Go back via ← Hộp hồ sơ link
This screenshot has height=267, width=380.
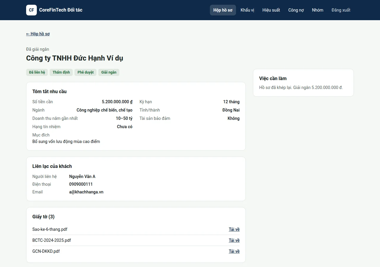(x=38, y=34)
